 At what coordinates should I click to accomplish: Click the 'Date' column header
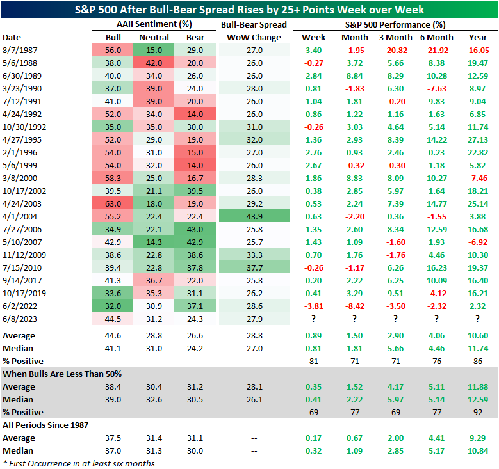[x=12, y=38]
